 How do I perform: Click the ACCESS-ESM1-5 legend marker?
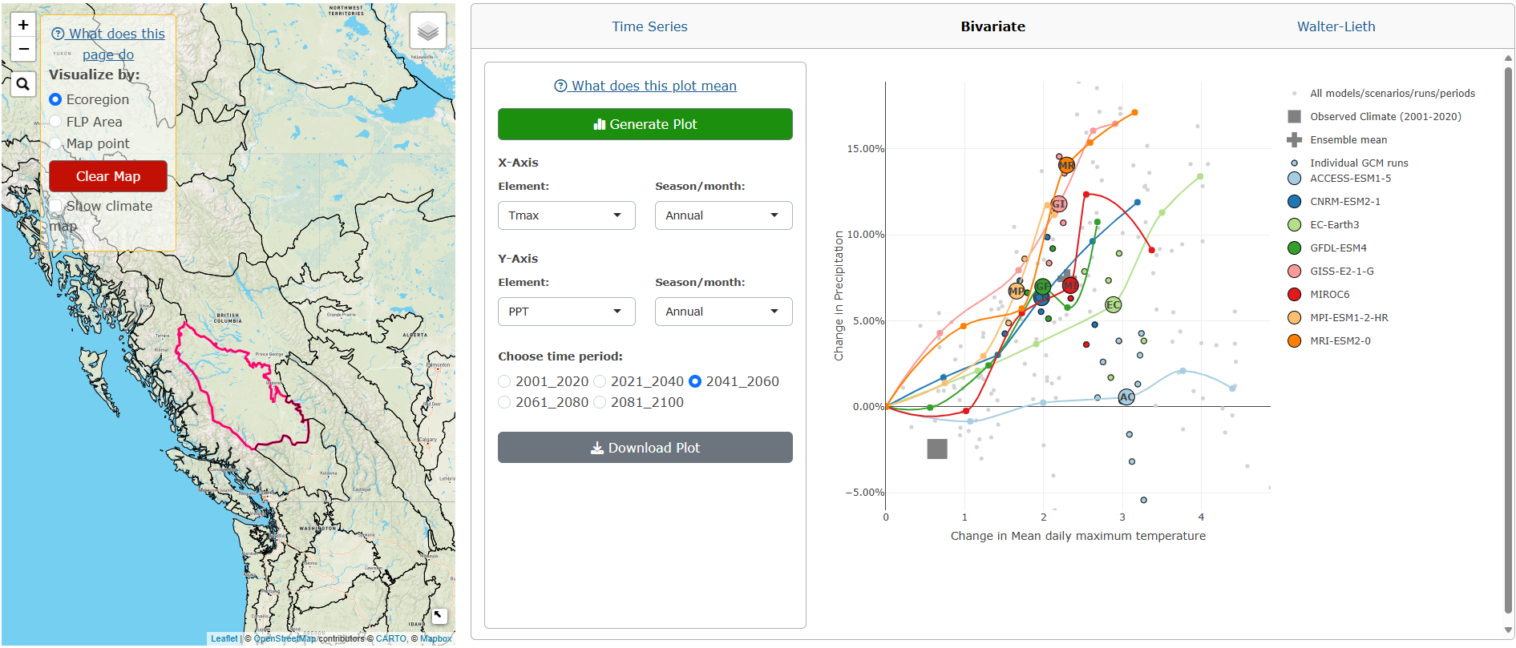tap(1294, 179)
